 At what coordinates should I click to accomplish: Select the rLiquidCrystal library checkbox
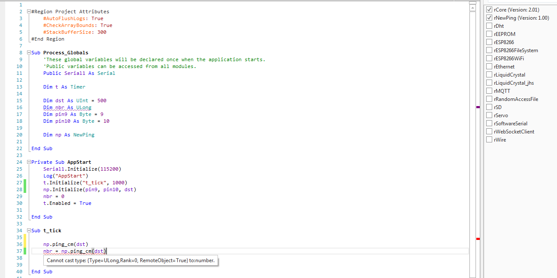[x=489, y=74]
